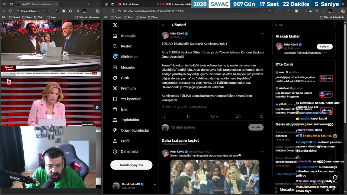Repost the TÜSİAD post
347x195 pixels.
pyautogui.click(x=189, y=116)
